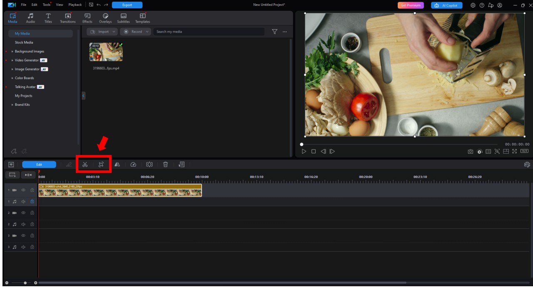Open the Tools menu

pyautogui.click(x=46, y=5)
